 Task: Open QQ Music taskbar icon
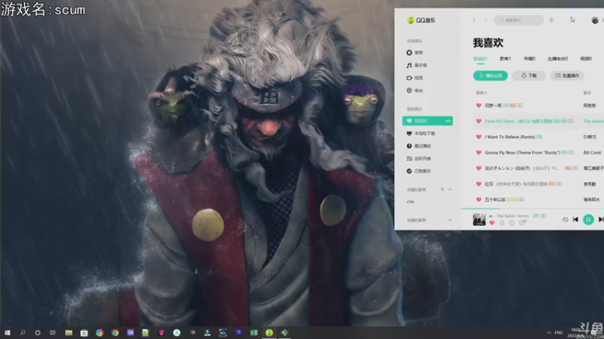coord(270,332)
